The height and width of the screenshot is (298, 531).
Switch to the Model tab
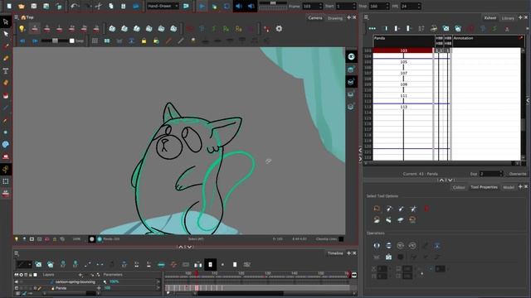pyautogui.click(x=509, y=187)
